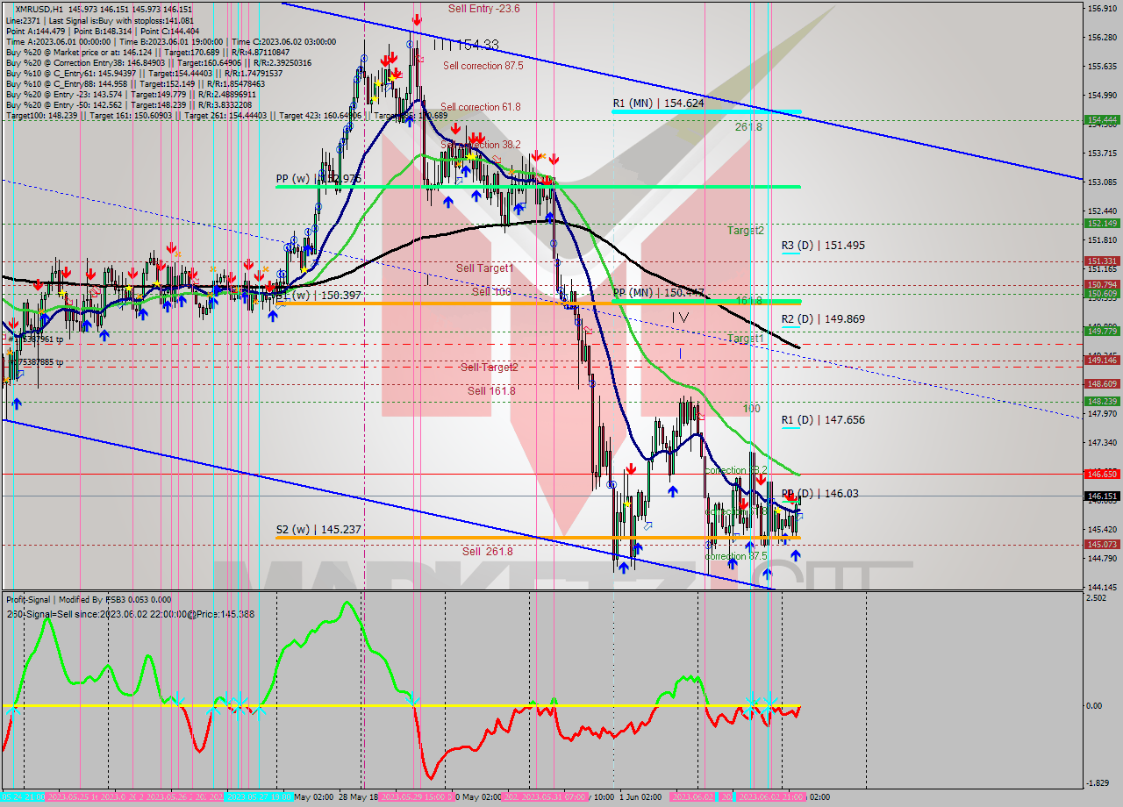Click the R1 (MN) 154.624 pivot label
The width and height of the screenshot is (1123, 807).
click(658, 103)
